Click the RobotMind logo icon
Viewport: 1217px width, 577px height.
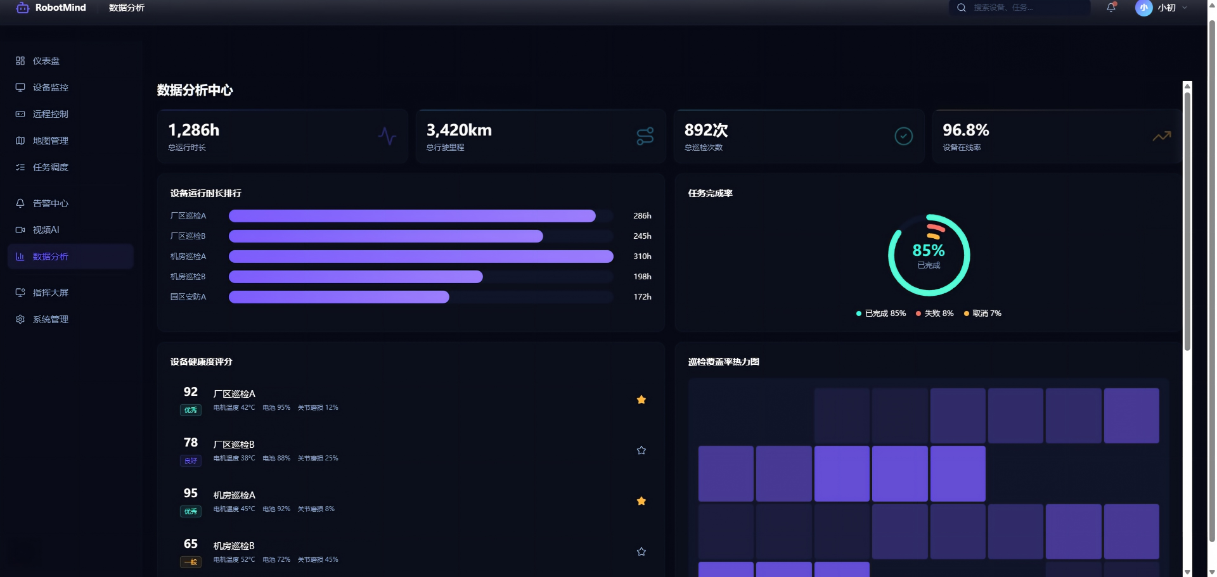[23, 8]
